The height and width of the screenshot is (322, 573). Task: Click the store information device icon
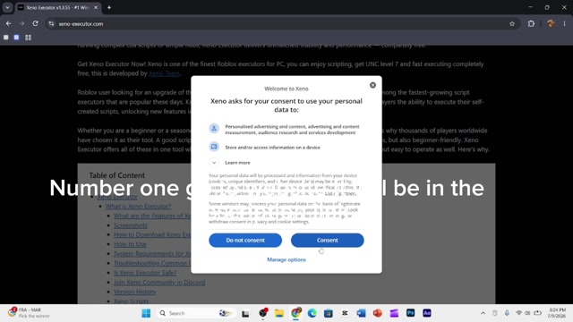coord(214,147)
